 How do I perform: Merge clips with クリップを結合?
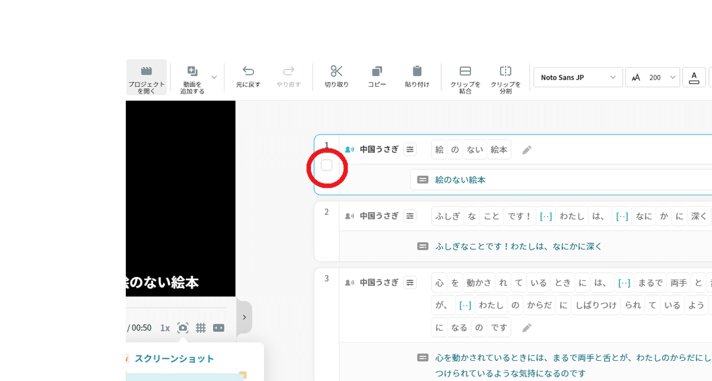click(465, 78)
